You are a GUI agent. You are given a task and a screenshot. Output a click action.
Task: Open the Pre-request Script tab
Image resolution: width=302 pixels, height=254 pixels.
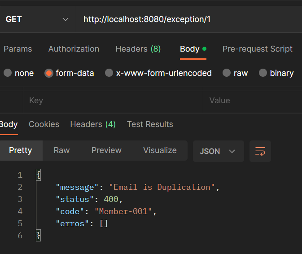(257, 49)
